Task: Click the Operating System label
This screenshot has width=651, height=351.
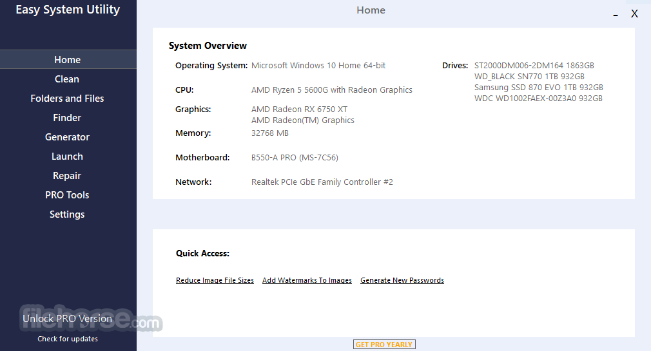Action: coord(211,66)
